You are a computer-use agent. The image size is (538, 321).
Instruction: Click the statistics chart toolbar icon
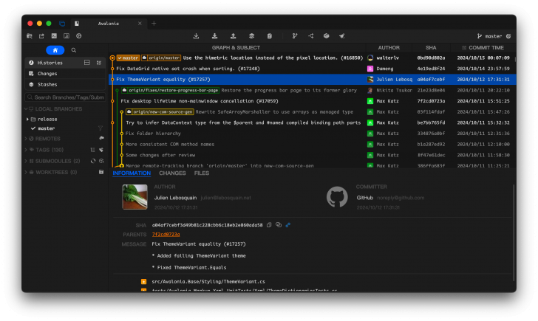pos(67,36)
